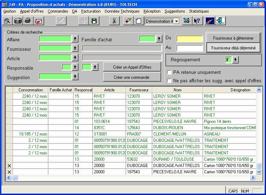The width and height of the screenshot is (266, 195).
Task: Open the Article dropdown arrow
Action: 75,58
